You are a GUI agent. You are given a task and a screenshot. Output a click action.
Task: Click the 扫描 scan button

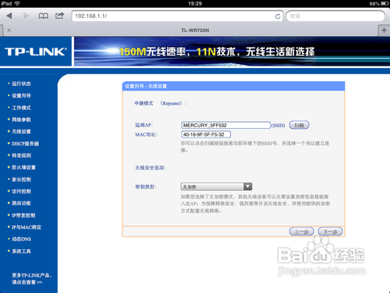[x=300, y=125]
